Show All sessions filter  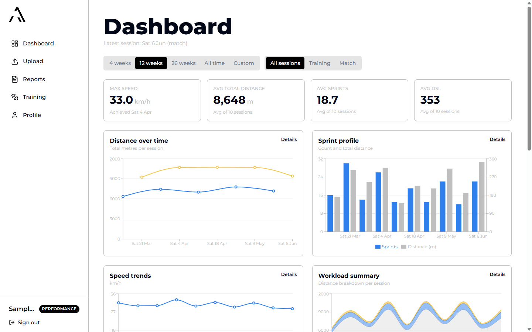point(285,63)
